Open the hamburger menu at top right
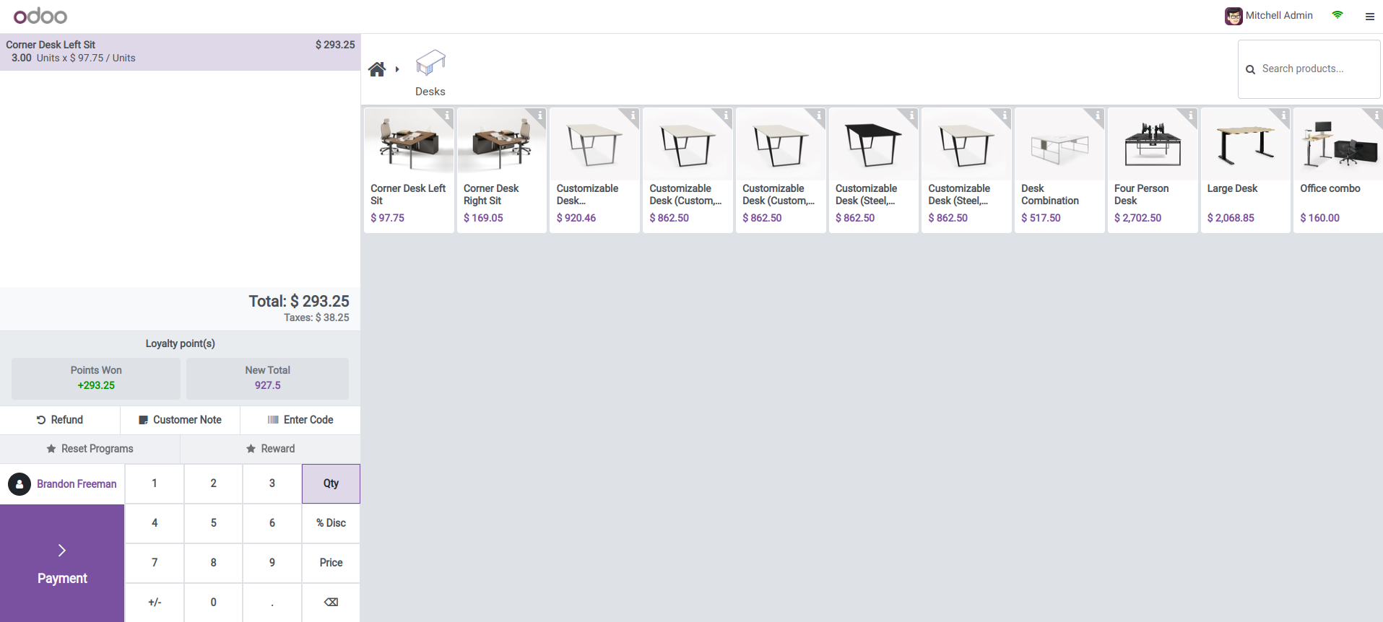The height and width of the screenshot is (622, 1383). [x=1369, y=16]
